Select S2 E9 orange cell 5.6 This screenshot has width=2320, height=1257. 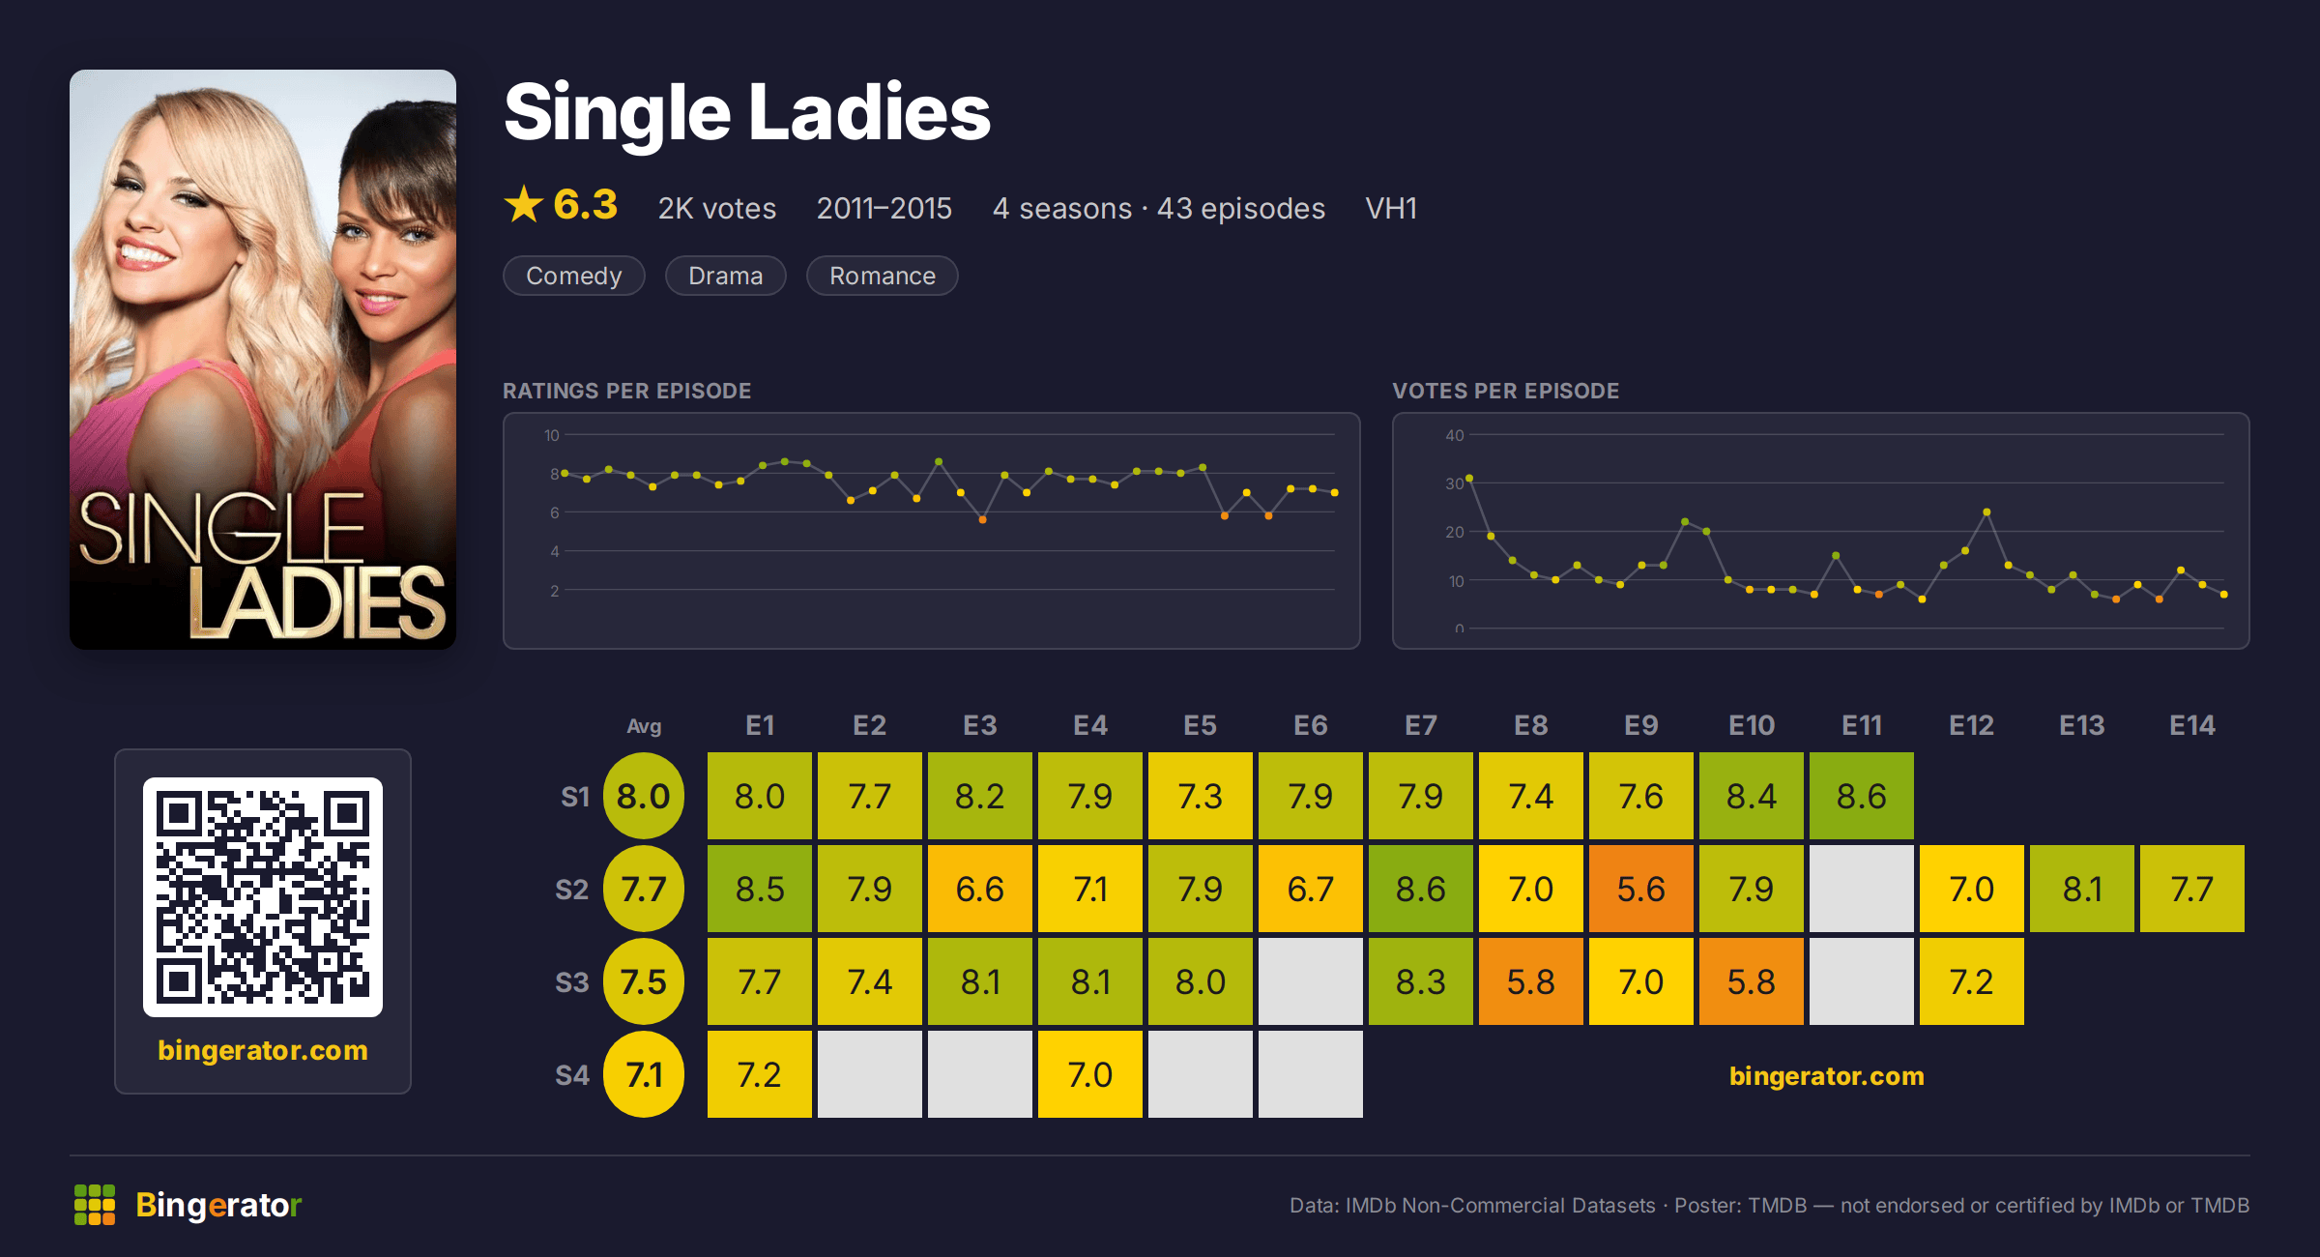pyautogui.click(x=1641, y=889)
